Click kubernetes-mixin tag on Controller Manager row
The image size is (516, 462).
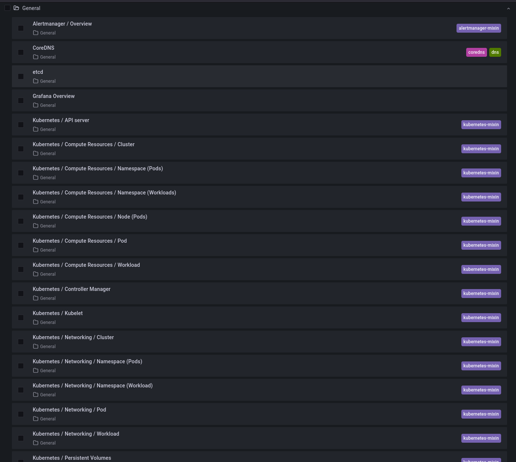pos(481,294)
